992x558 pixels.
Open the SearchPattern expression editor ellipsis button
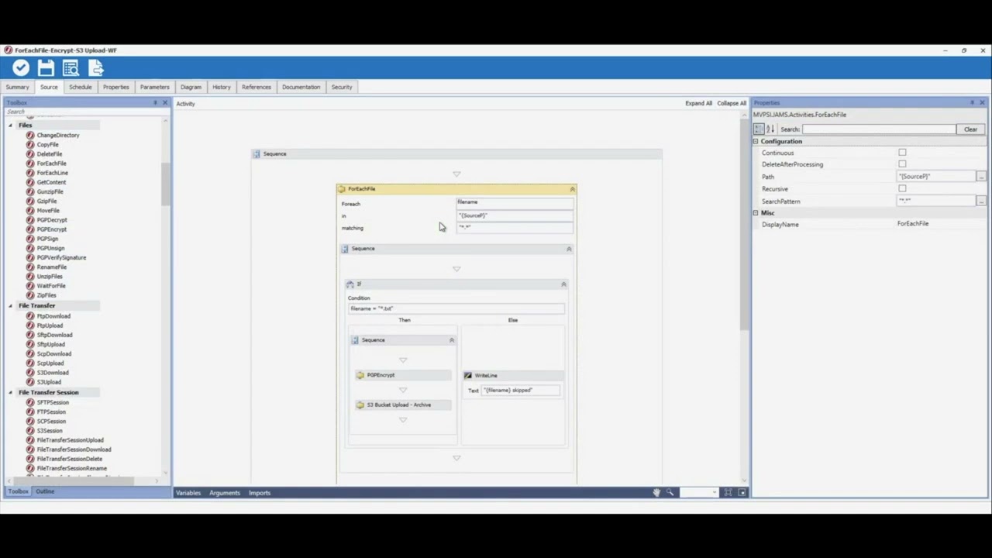[x=981, y=201]
